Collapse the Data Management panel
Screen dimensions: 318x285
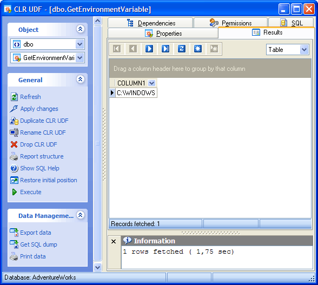point(80,215)
